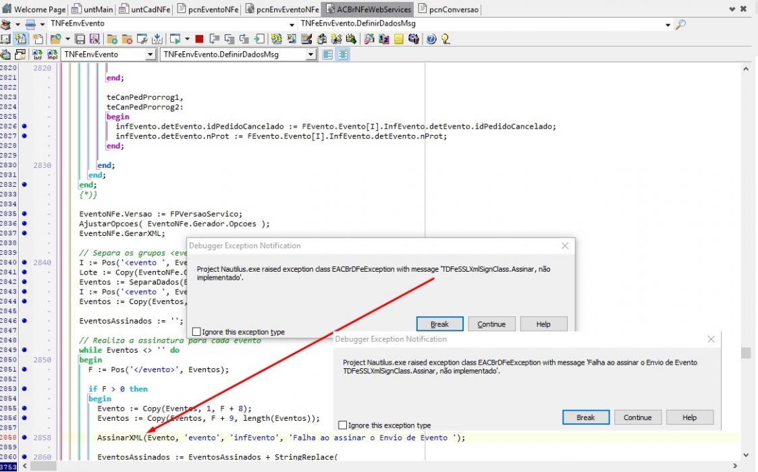Click Break in 'não implementado' exception dialog
The height and width of the screenshot is (472, 758).
pyautogui.click(x=439, y=324)
